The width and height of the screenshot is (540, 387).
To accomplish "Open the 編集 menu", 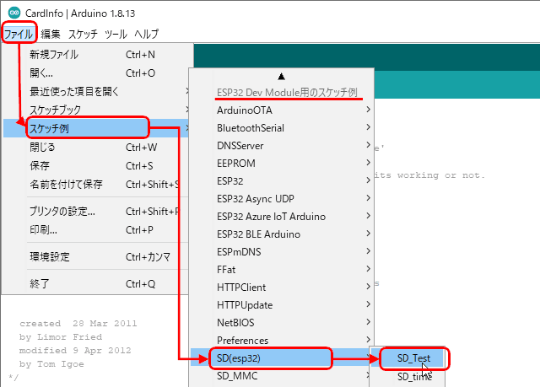I will pos(51,34).
